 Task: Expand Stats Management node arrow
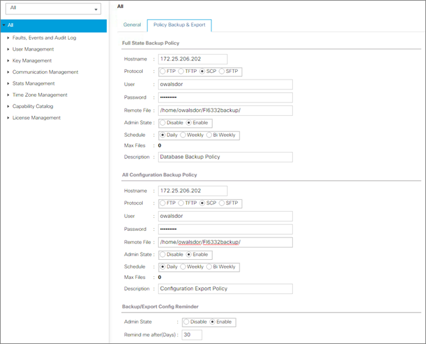pyautogui.click(x=8, y=84)
